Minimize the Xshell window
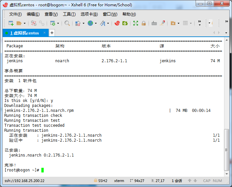The image size is (232, 187). tap(201, 4)
